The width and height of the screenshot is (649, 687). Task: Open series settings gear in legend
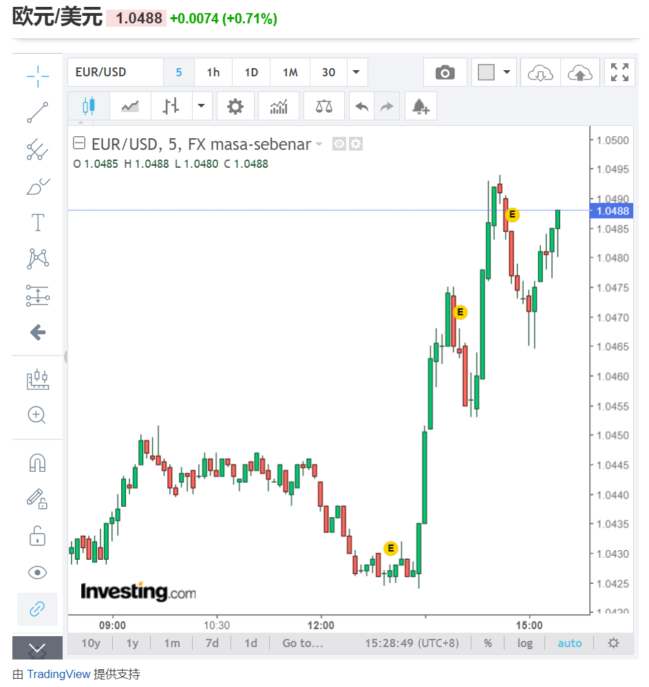(356, 144)
